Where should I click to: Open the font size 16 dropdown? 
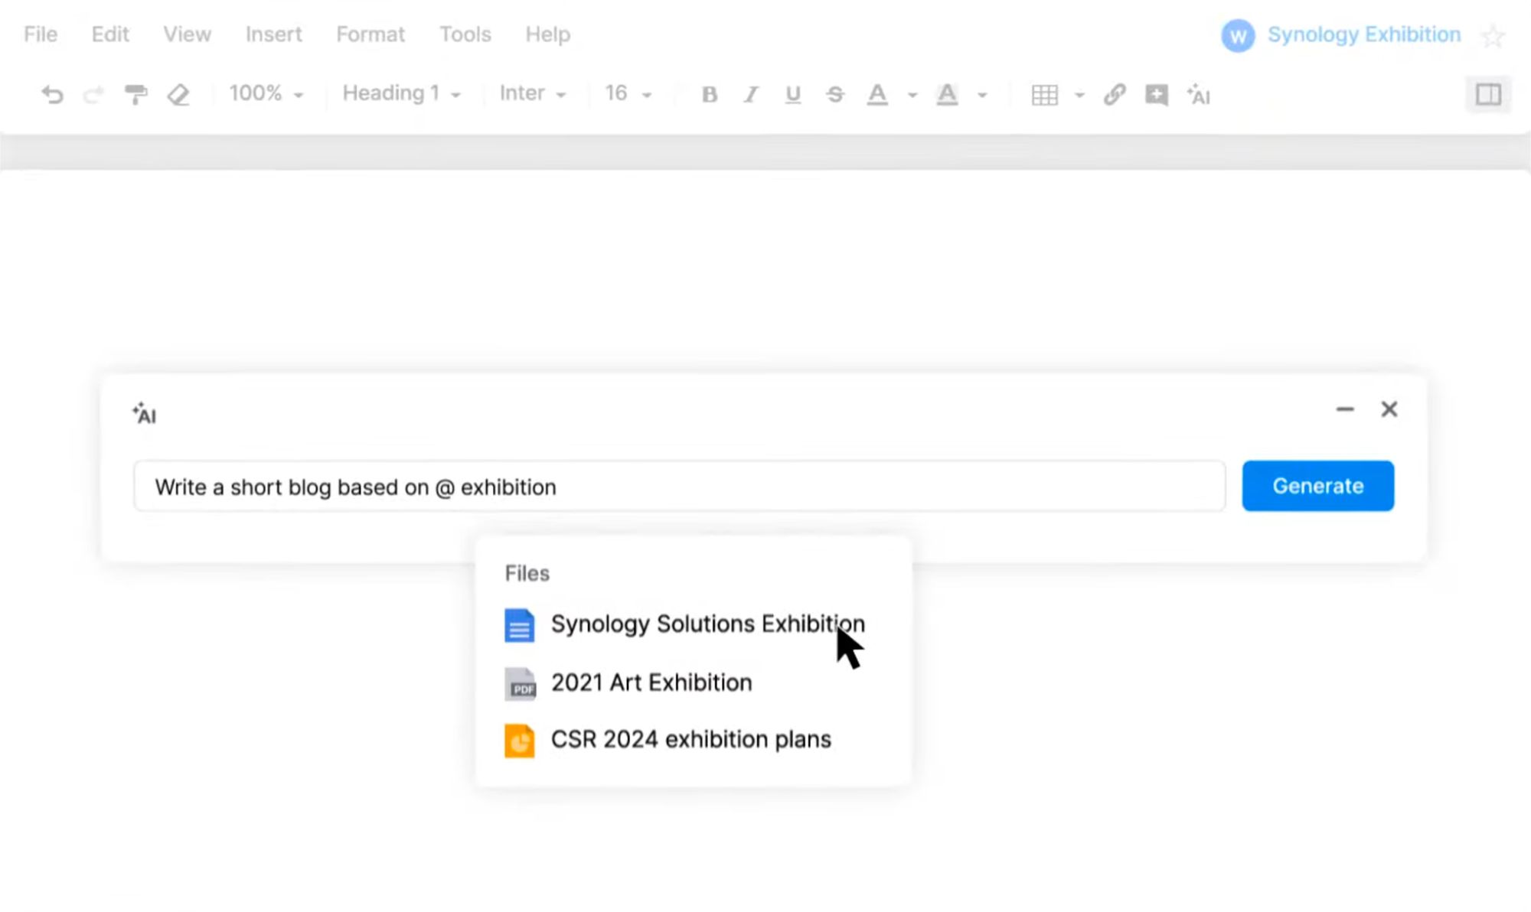pyautogui.click(x=628, y=93)
